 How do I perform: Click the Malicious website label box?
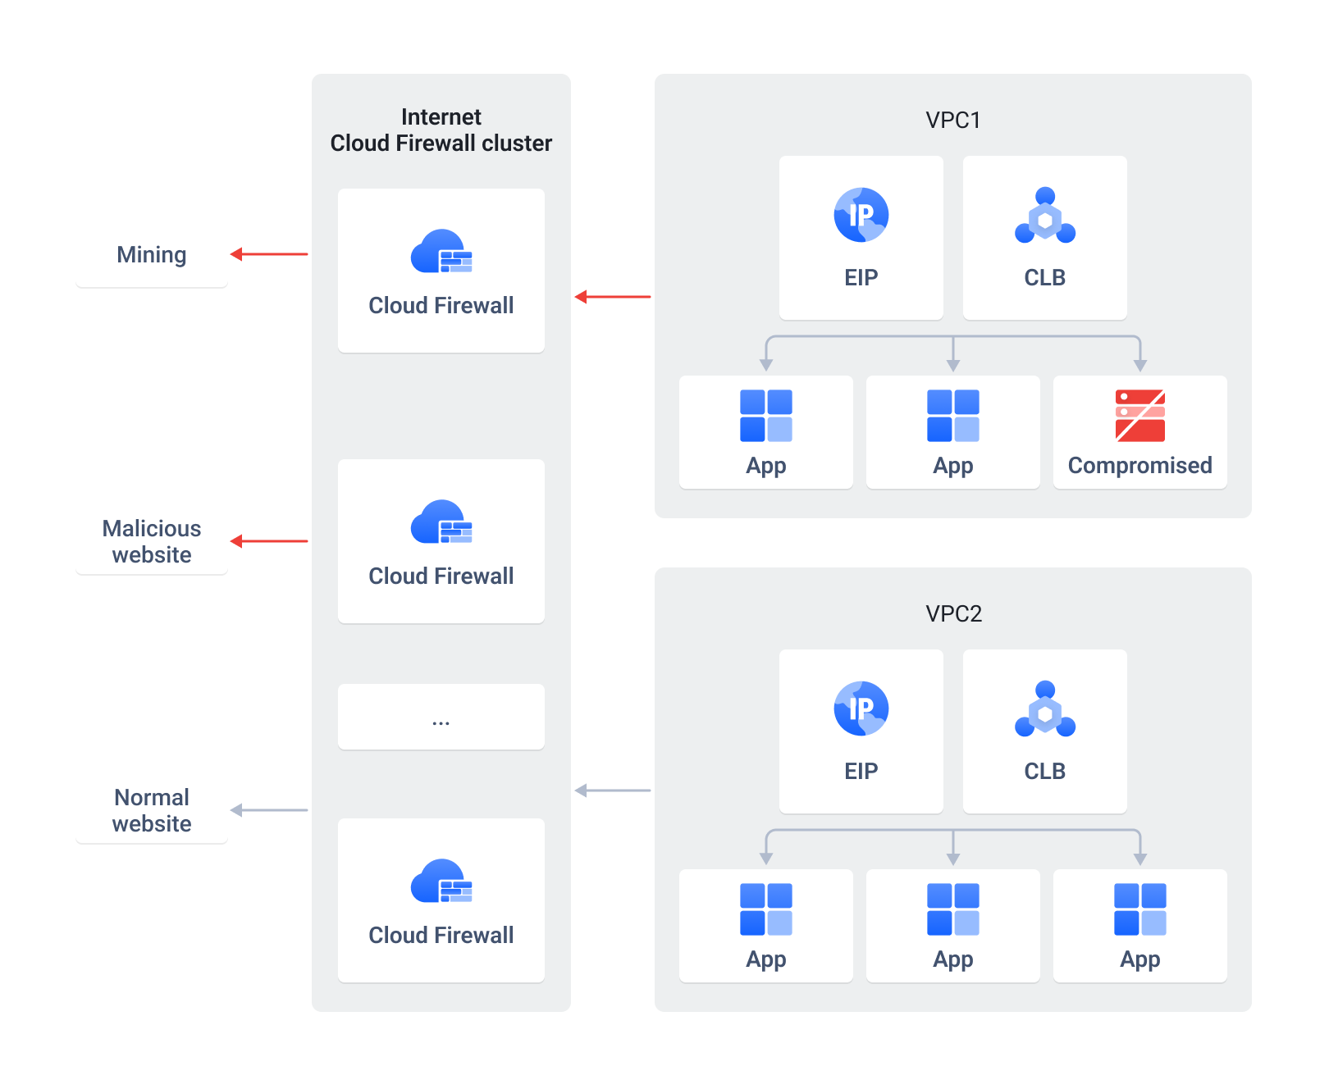click(152, 541)
